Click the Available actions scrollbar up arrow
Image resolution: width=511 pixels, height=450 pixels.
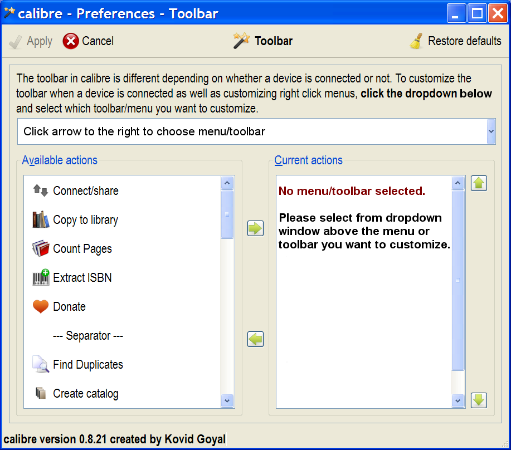227,183
